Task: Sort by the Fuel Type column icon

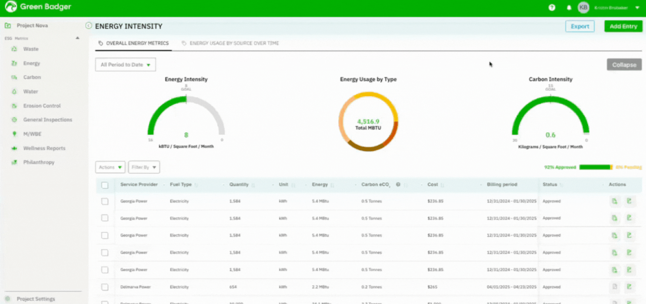Action: click(196, 185)
